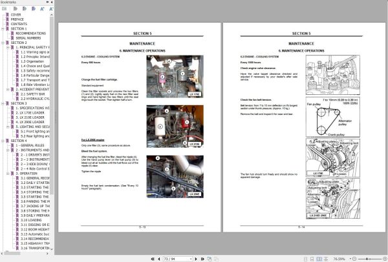Collapse the '5. LIGHTING AND SECU' node
Screen dimensions: 388x262
pos(8,126)
